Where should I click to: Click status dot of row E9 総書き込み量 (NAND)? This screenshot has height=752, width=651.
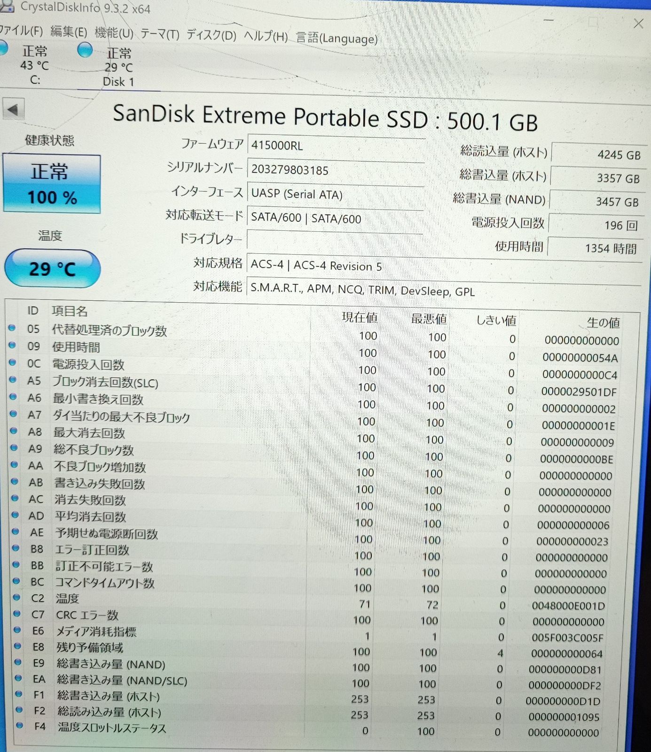[x=18, y=662]
